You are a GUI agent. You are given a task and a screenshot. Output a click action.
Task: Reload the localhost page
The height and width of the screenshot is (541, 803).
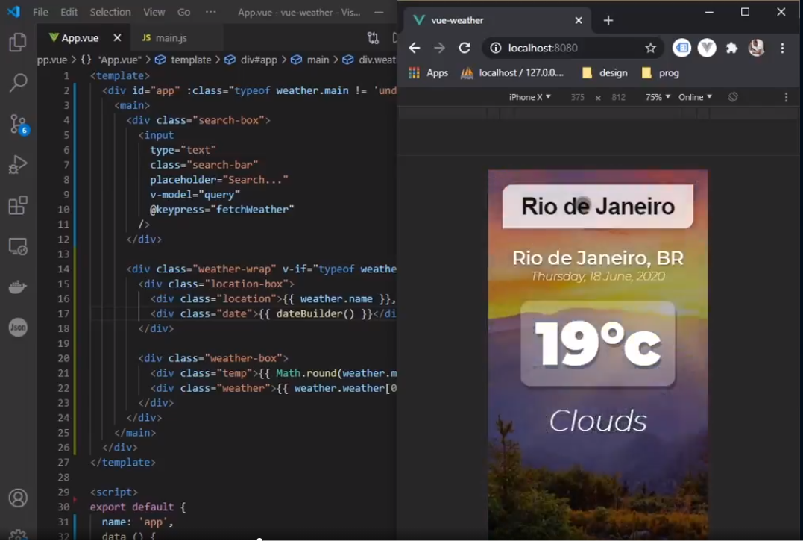[465, 48]
